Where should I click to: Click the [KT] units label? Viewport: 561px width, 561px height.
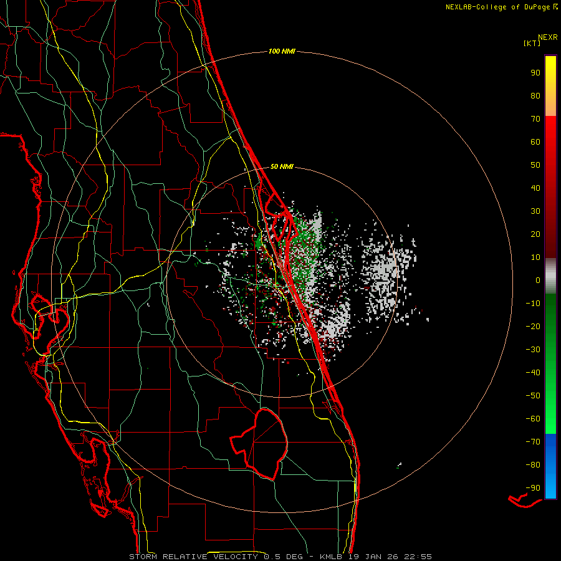(x=532, y=43)
